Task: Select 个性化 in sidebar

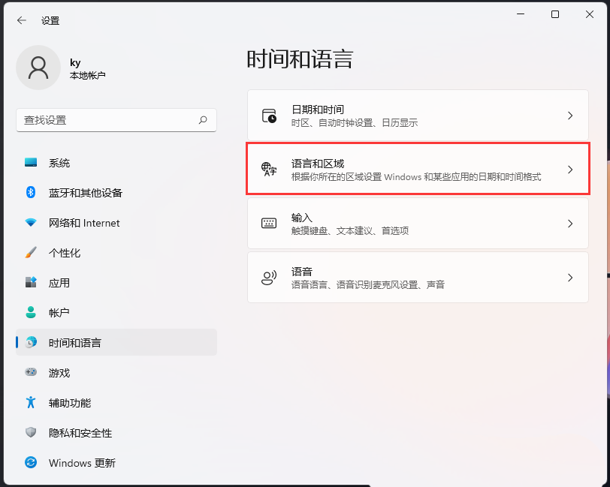Action: click(x=116, y=253)
